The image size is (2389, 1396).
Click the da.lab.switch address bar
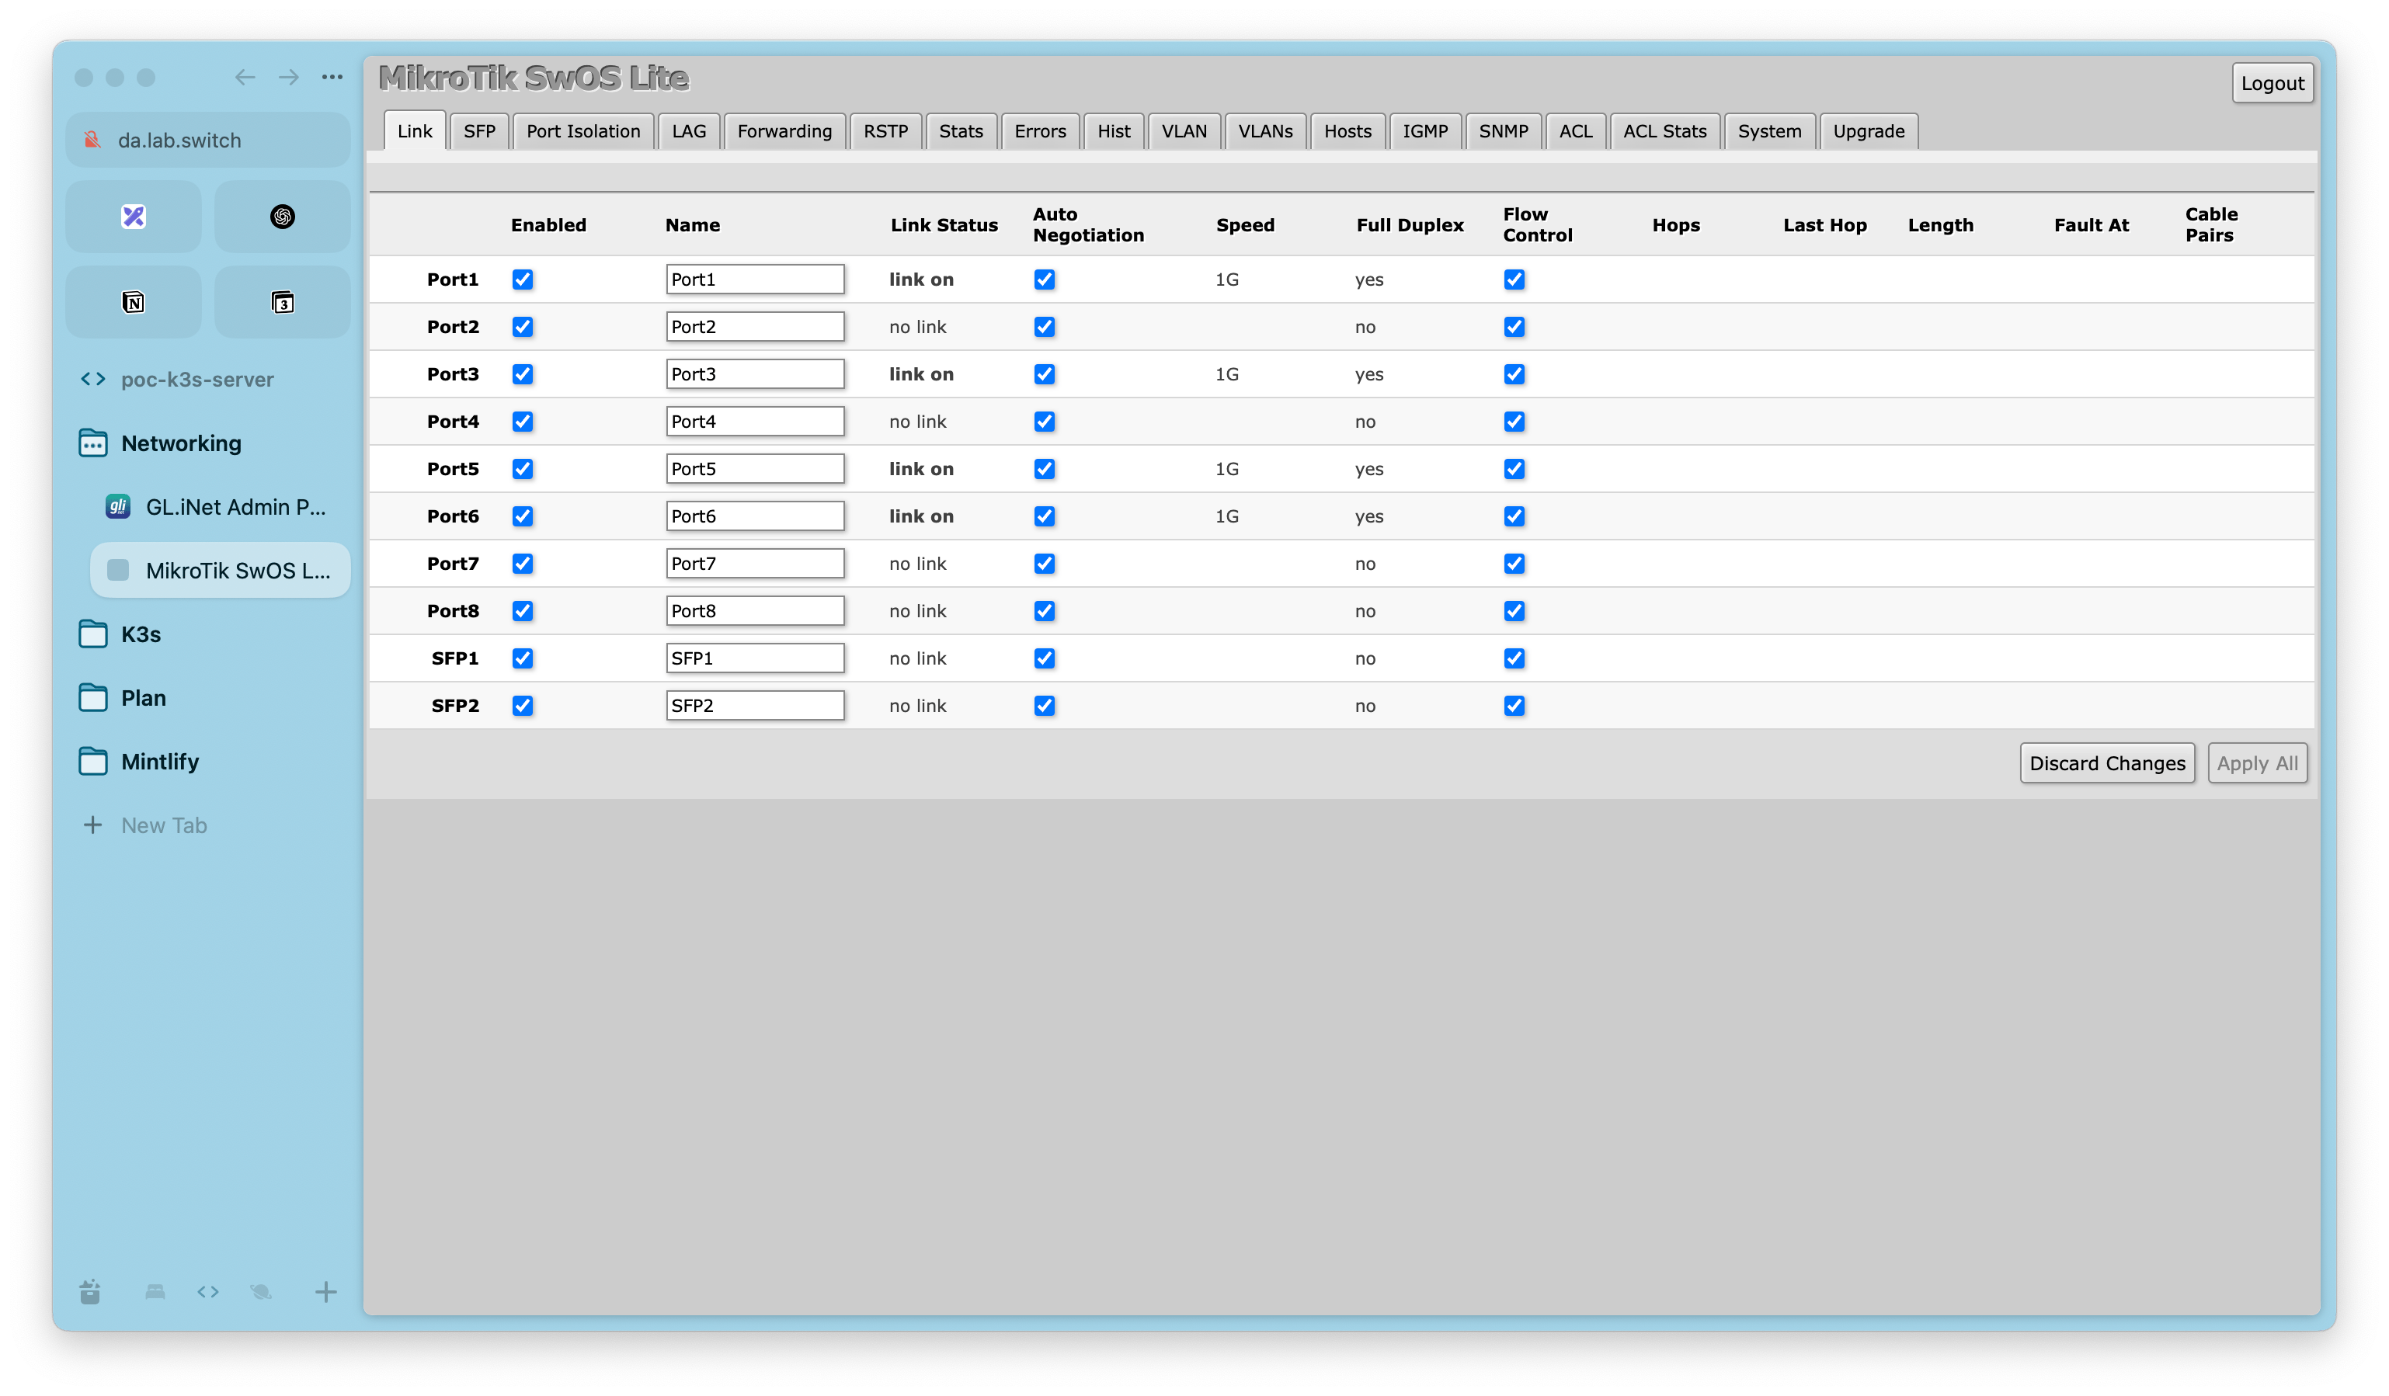(x=207, y=141)
